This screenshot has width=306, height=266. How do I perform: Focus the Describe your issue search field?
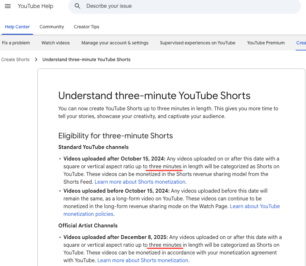click(184, 6)
